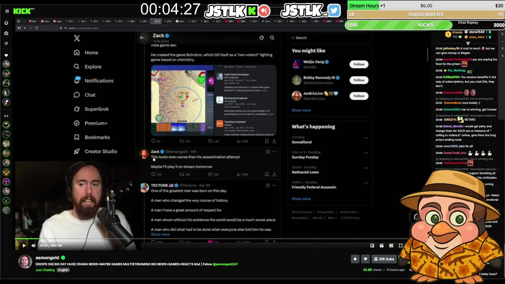Open more menu on the 'assassination attempt' tweet

click(x=274, y=151)
